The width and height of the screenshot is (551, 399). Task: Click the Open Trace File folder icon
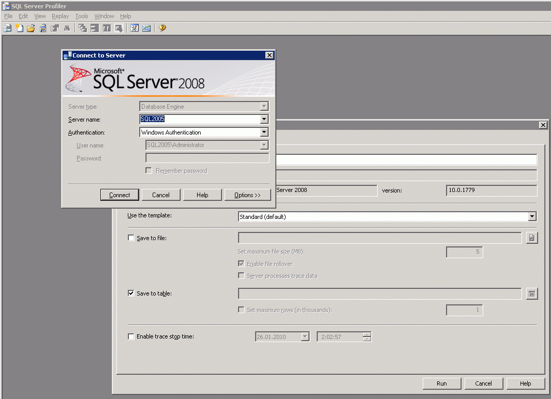click(x=31, y=28)
